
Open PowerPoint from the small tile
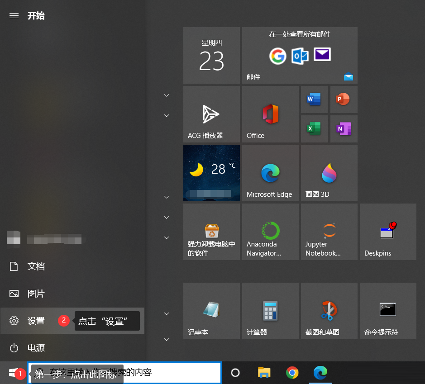[x=344, y=100]
